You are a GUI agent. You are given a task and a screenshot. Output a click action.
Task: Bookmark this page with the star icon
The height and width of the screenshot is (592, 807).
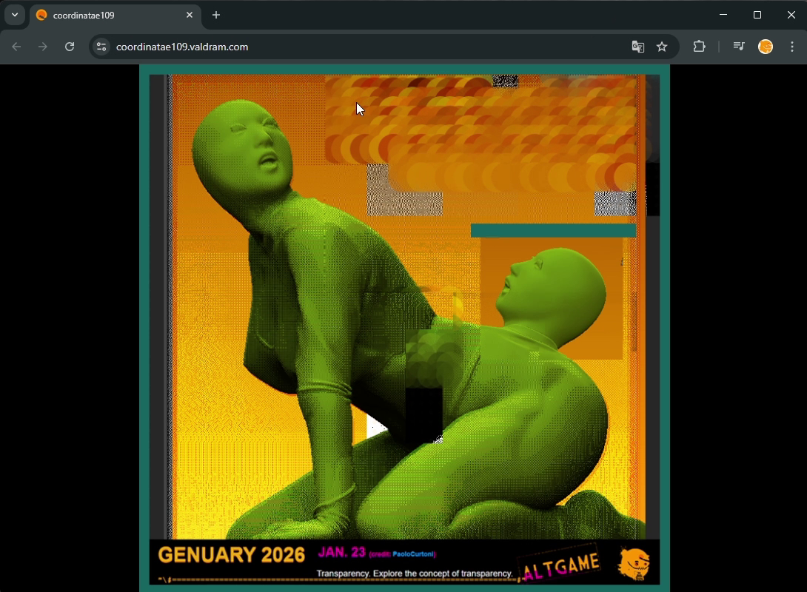click(662, 47)
